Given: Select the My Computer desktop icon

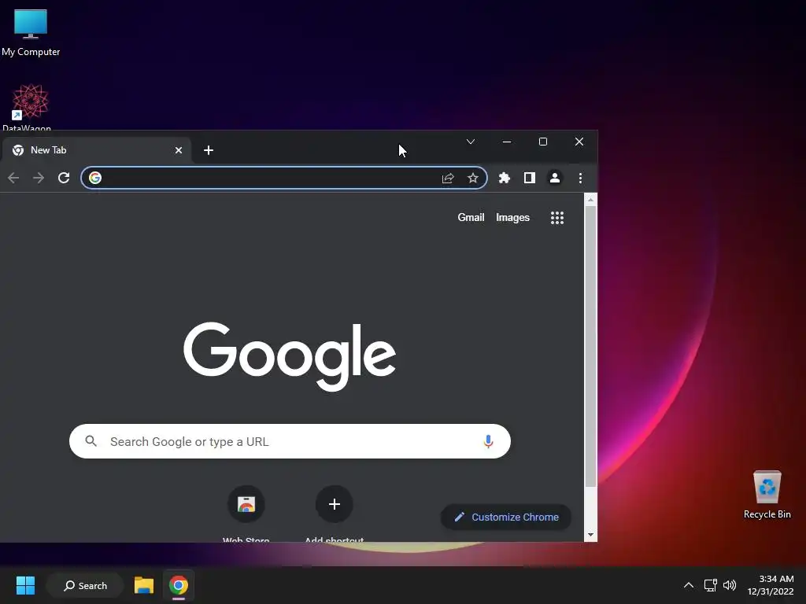Looking at the screenshot, I should 31,33.
